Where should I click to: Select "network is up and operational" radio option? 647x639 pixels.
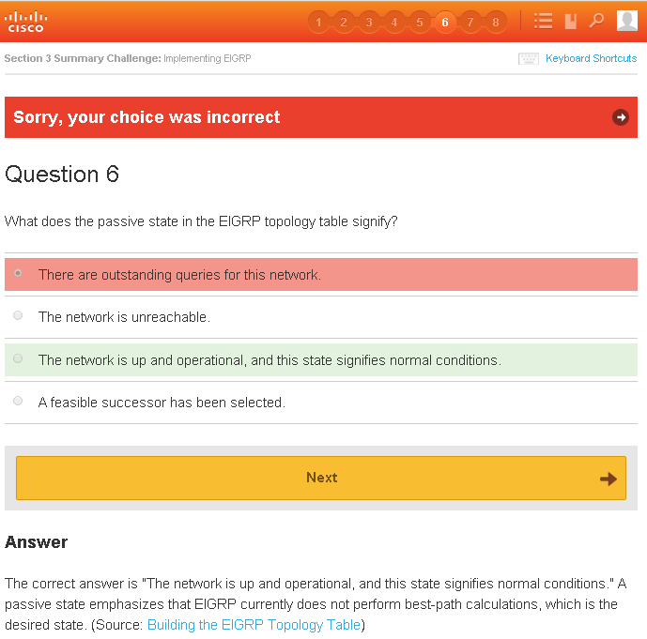18,358
